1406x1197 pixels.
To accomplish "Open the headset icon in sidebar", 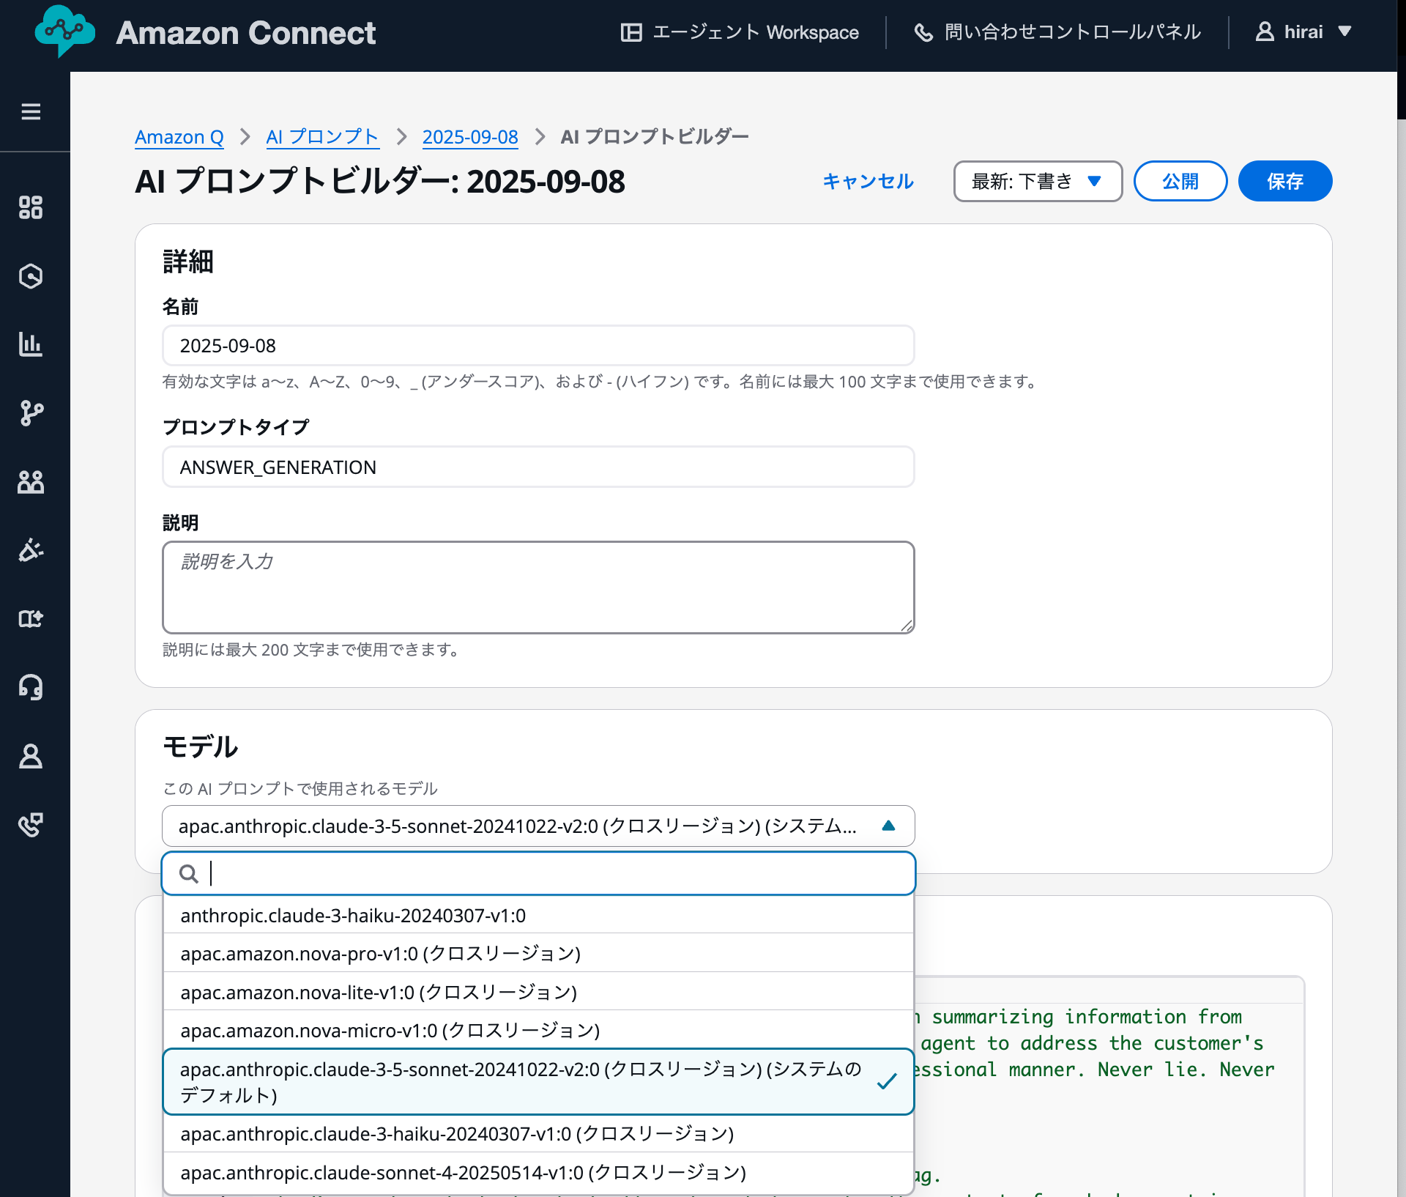I will point(31,687).
